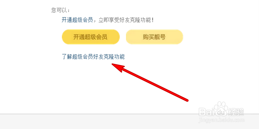Click the horizontal divider line above the footer
259x129 pixels.
click(129, 114)
